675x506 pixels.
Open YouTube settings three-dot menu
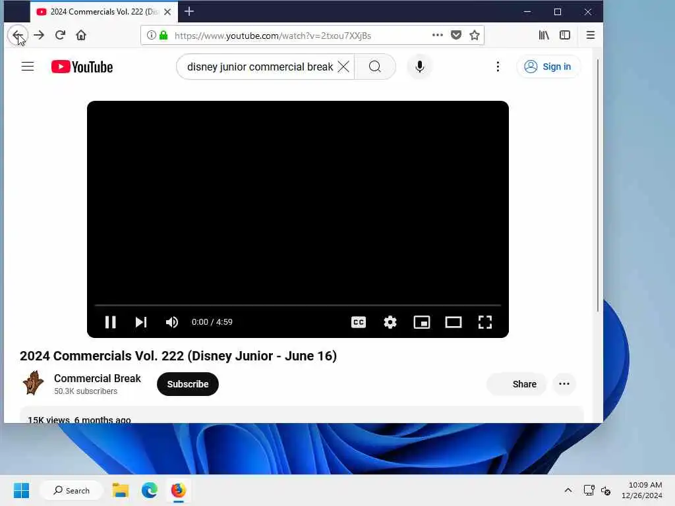(x=498, y=67)
